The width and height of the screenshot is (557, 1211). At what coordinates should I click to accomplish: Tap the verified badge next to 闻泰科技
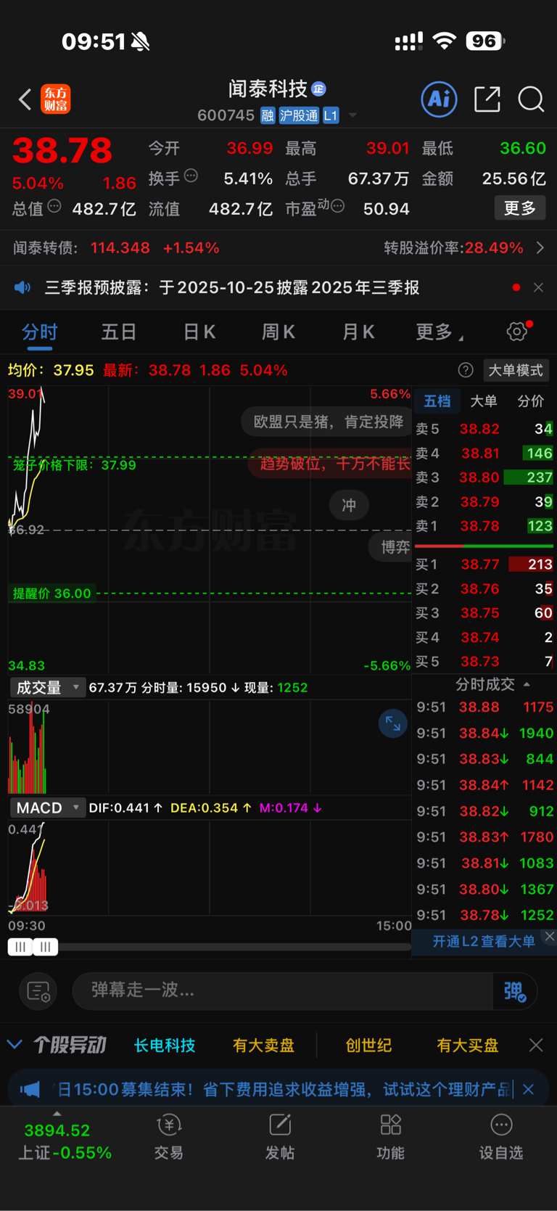pyautogui.click(x=318, y=89)
